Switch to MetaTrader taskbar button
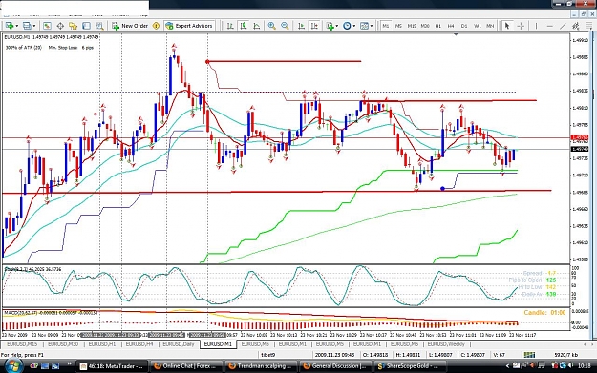This screenshot has height=373, width=597. coord(112,365)
